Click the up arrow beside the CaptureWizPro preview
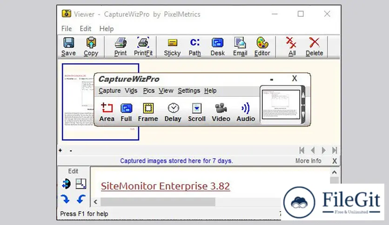 pos(303,95)
